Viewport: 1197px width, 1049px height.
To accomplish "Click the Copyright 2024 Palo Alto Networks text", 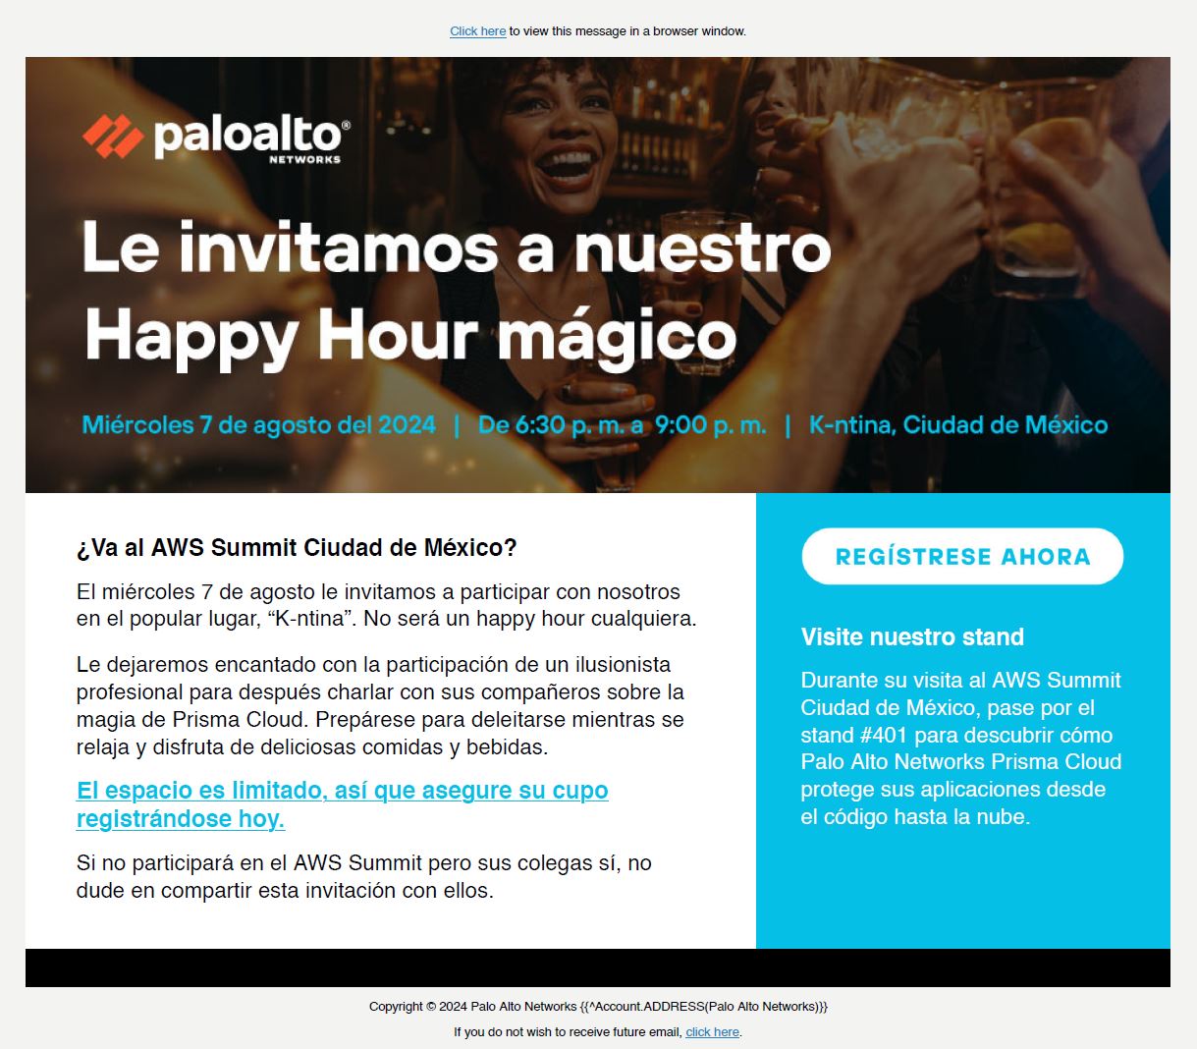I will pos(598,1007).
